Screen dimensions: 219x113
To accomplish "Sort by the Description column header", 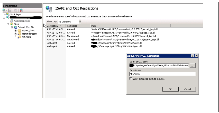I will [56, 26].
